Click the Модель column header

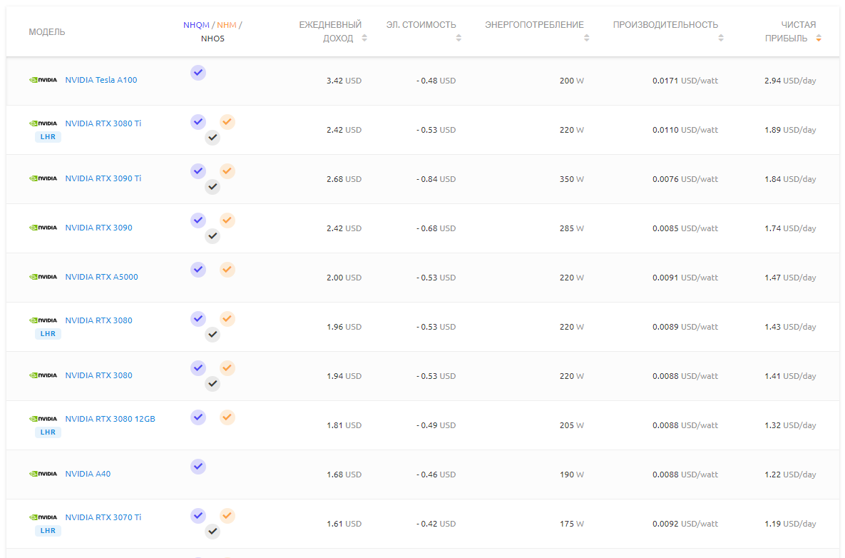coord(47,32)
